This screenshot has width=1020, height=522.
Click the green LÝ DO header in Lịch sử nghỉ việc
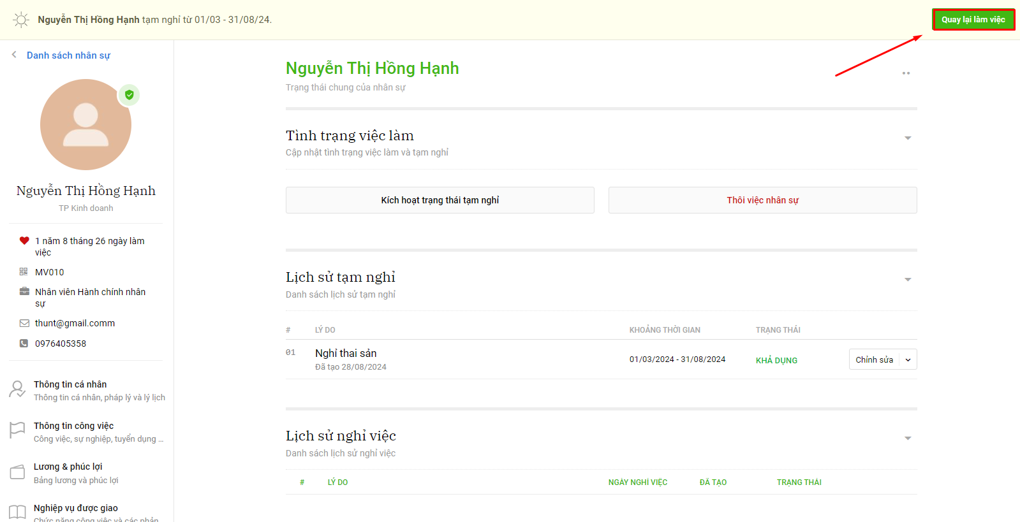338,482
